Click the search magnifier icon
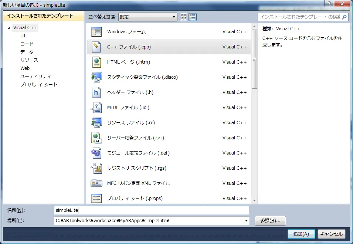The width and height of the screenshot is (353, 244). pos(344,17)
